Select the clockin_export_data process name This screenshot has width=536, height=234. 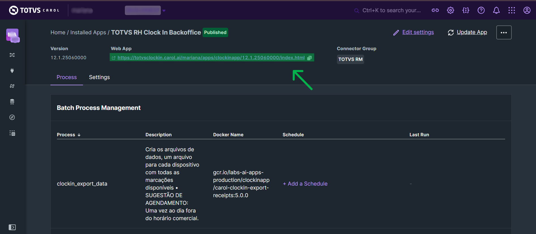coord(82,184)
